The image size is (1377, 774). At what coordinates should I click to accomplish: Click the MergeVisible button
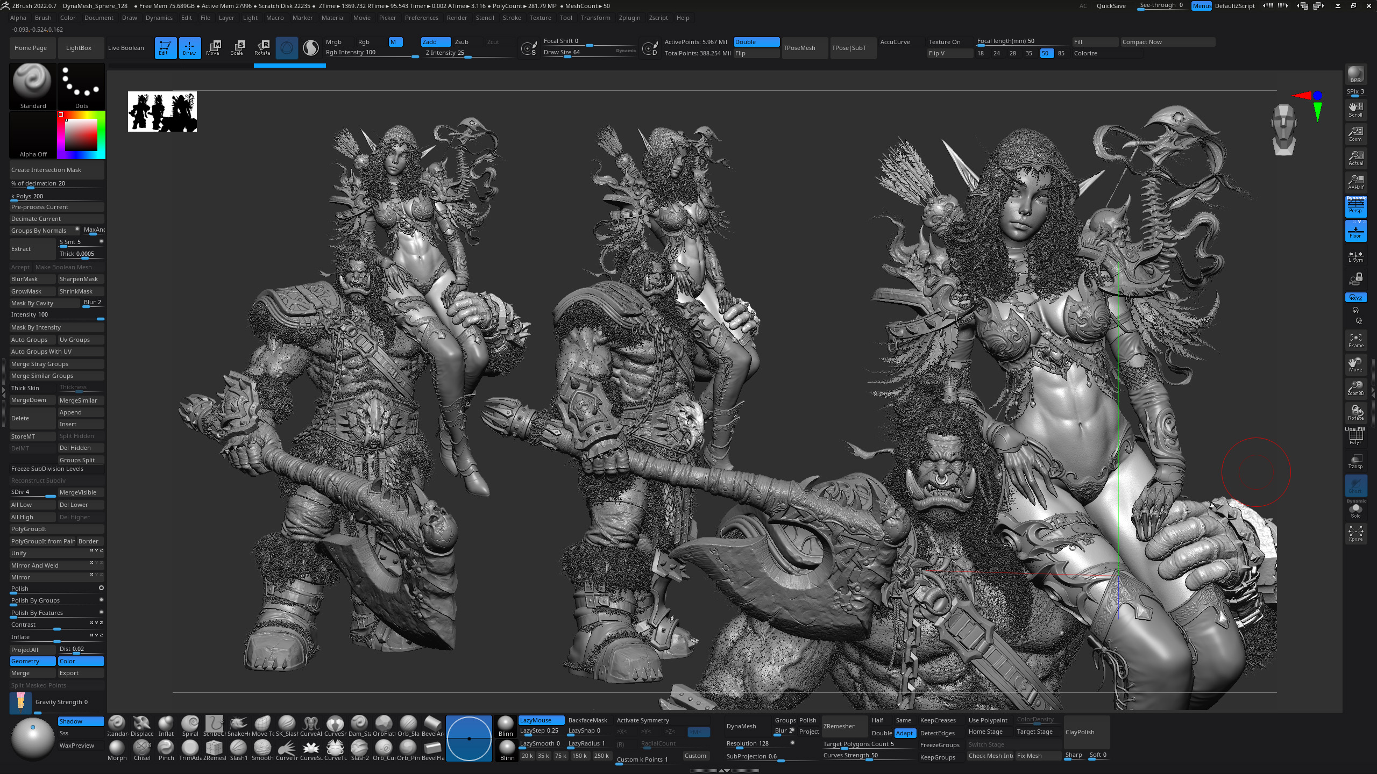click(81, 492)
